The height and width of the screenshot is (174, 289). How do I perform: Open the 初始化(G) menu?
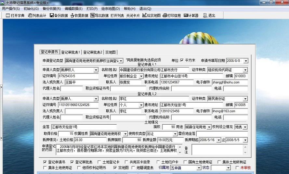pyautogui.click(x=31, y=9)
